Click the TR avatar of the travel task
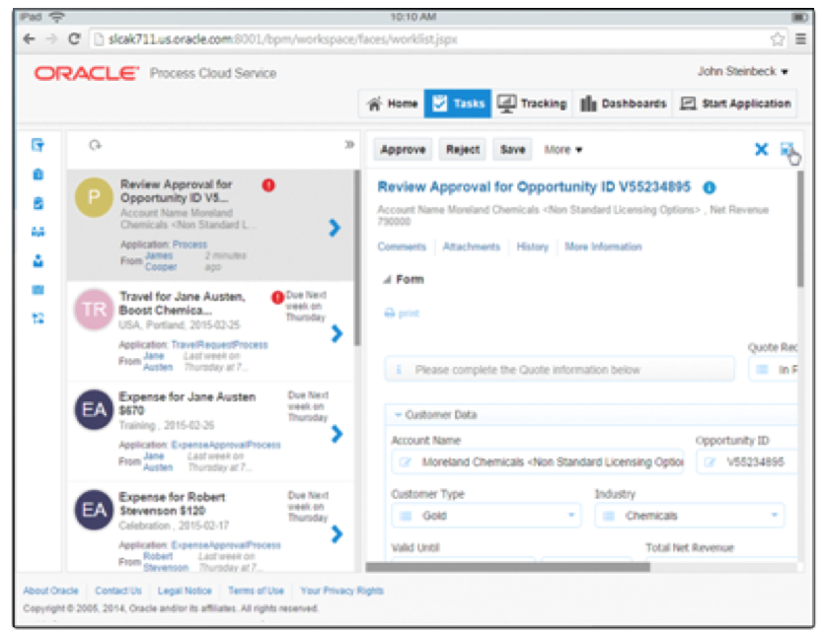The height and width of the screenshot is (633, 825). [94, 310]
